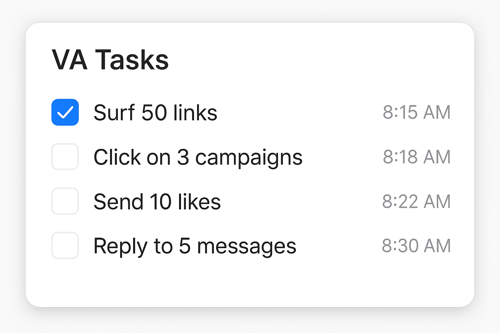
Task: Select the Send 10 likes task text
Action: tap(157, 202)
